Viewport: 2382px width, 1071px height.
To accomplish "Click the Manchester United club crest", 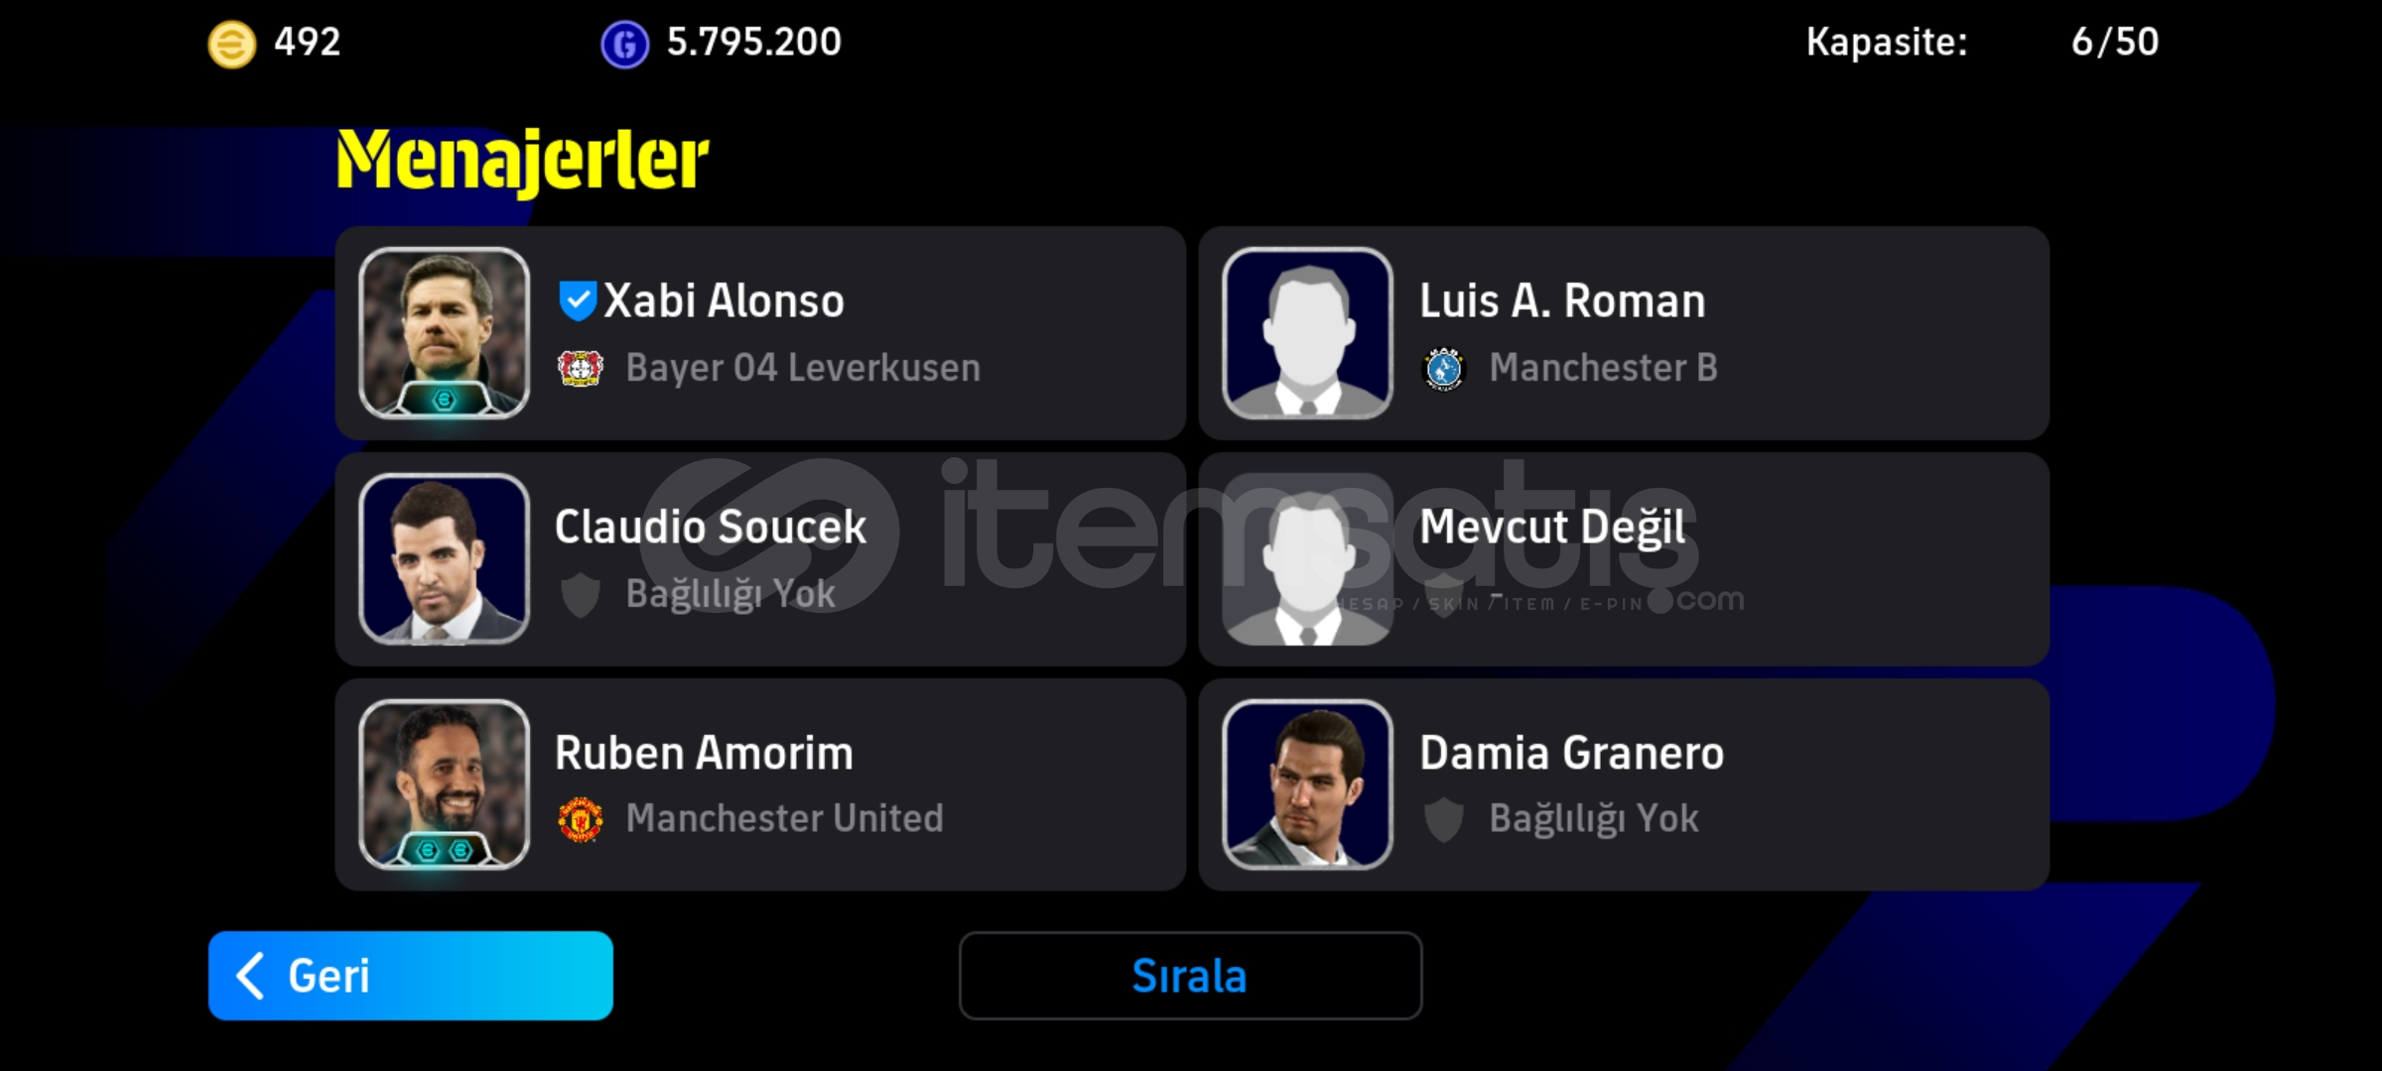I will click(x=581, y=820).
